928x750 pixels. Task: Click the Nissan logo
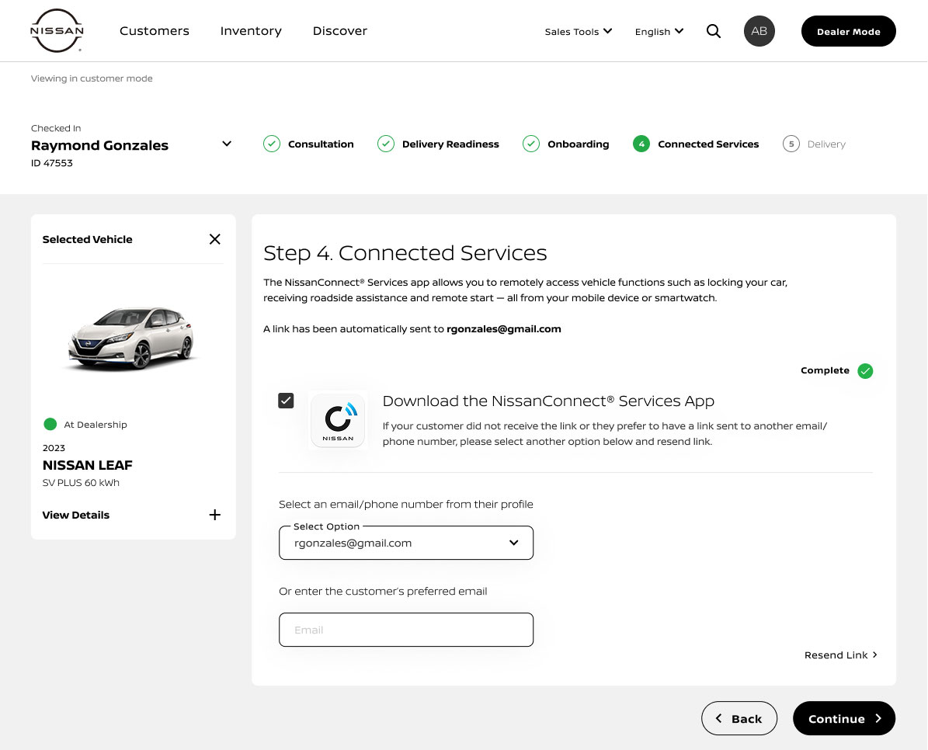(x=57, y=31)
